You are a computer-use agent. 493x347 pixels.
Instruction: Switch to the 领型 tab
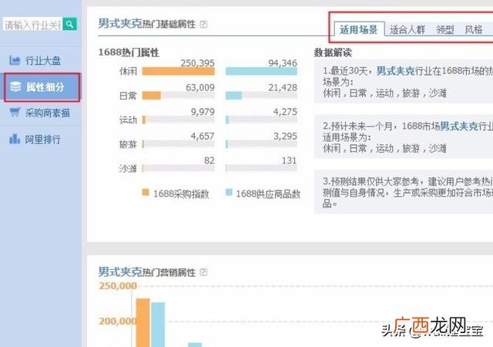click(445, 30)
